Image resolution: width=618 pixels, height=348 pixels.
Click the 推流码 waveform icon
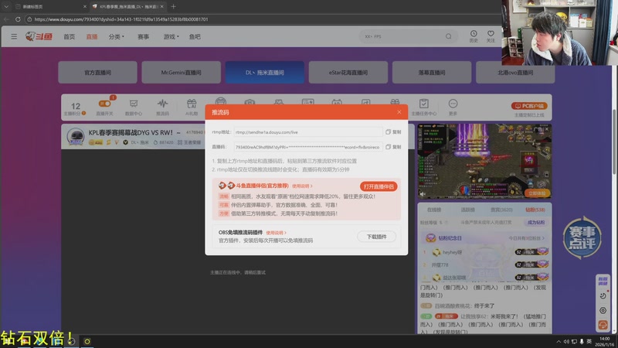pyautogui.click(x=162, y=107)
